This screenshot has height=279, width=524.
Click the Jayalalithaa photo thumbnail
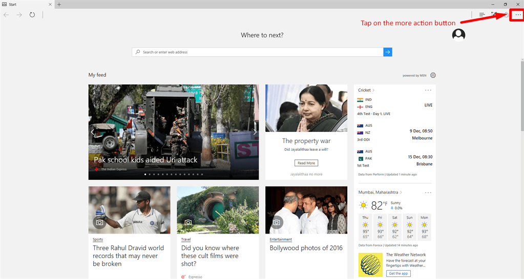(x=306, y=108)
